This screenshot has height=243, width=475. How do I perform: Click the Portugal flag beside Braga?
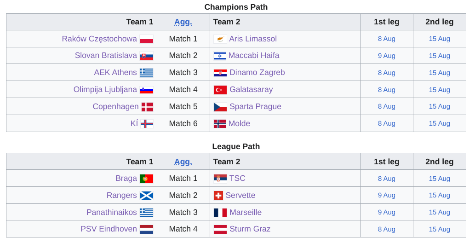pyautogui.click(x=146, y=179)
